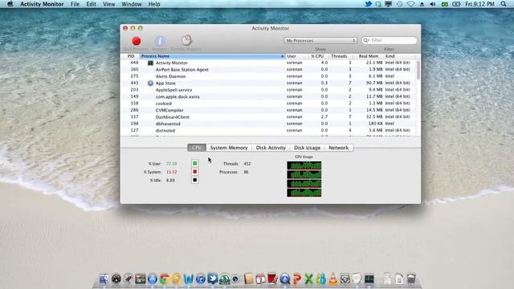Switch to the Disk Usage tab
The width and height of the screenshot is (514, 289).
pyautogui.click(x=307, y=148)
